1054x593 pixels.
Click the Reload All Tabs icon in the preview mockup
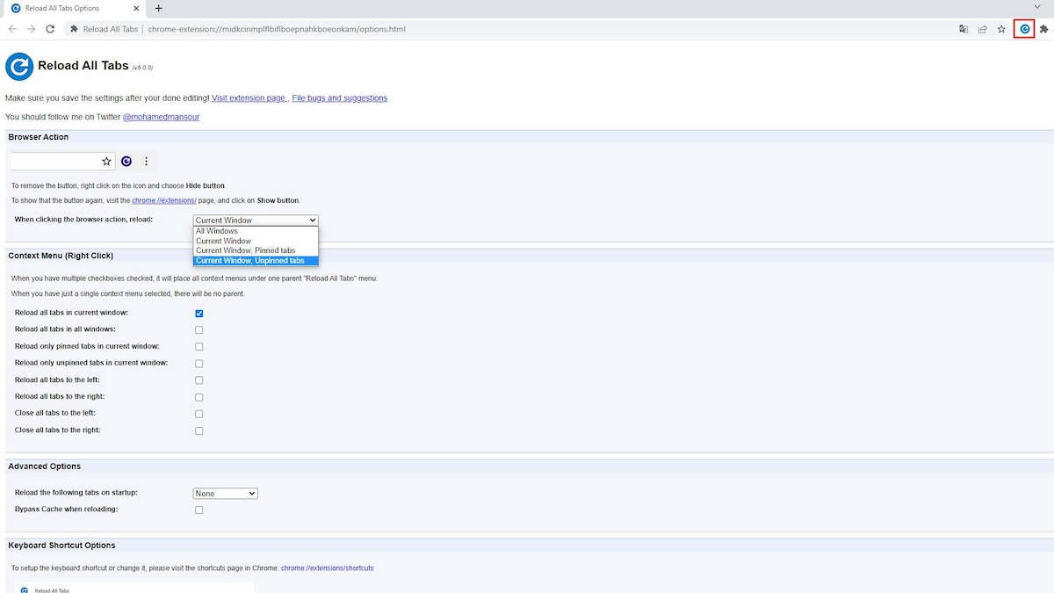point(126,161)
